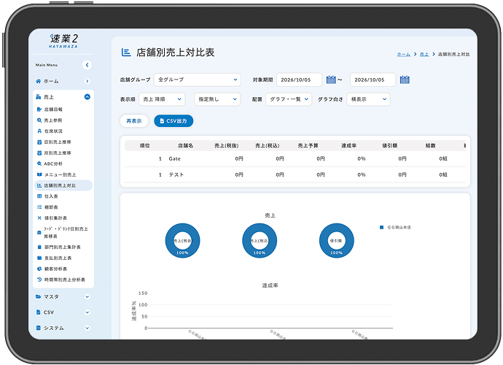Expand the システム menu chevron
This screenshot has height=365, width=503.
point(87,328)
